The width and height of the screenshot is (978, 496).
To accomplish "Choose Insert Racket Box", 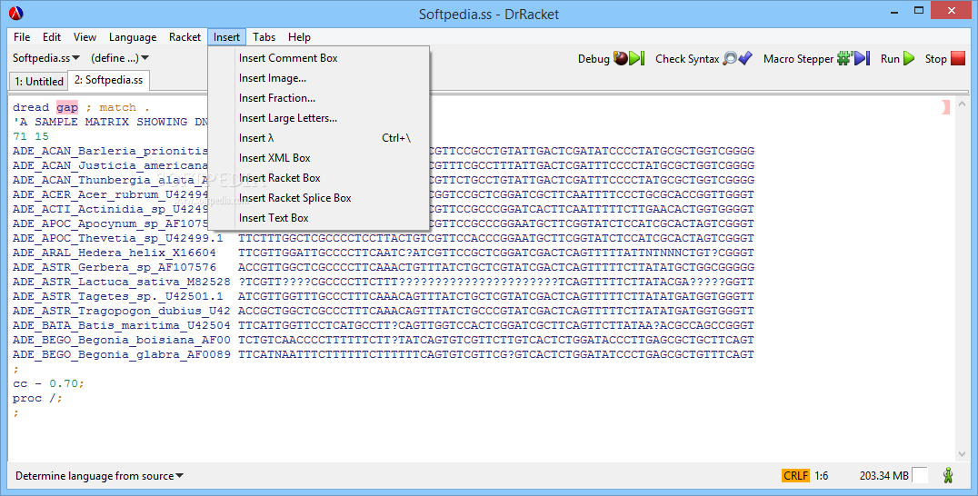I will coord(319,177).
